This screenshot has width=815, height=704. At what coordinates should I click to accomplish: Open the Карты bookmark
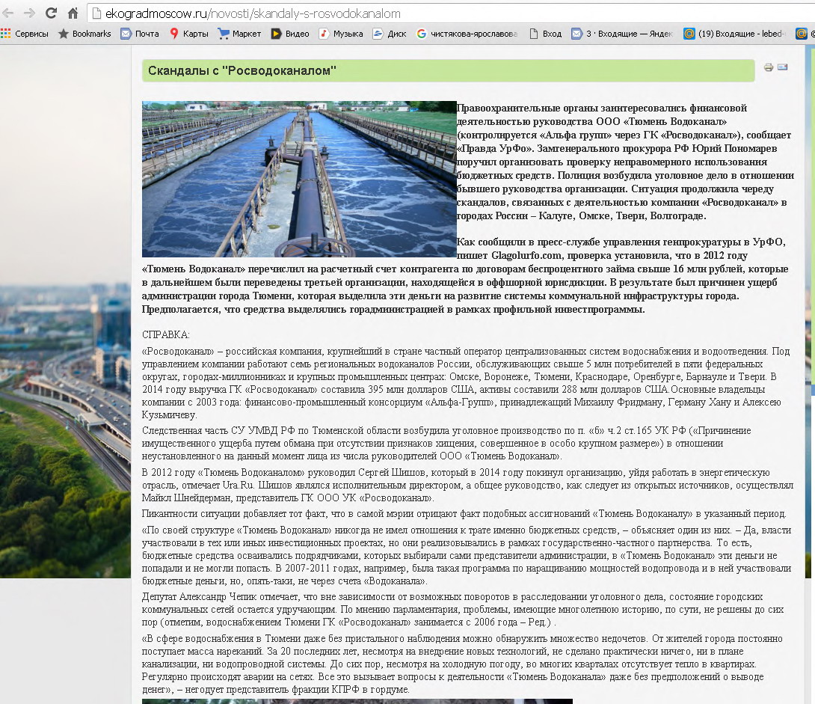(x=189, y=34)
